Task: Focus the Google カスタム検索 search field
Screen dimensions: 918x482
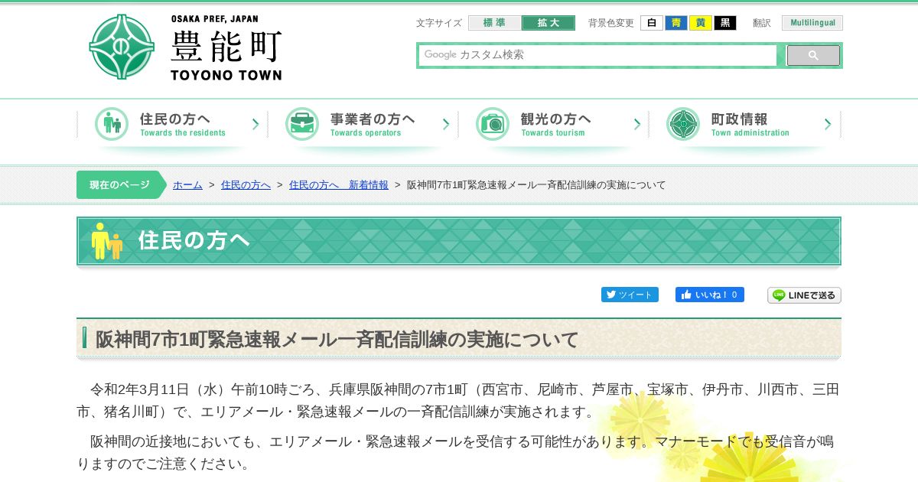Action: click(597, 55)
